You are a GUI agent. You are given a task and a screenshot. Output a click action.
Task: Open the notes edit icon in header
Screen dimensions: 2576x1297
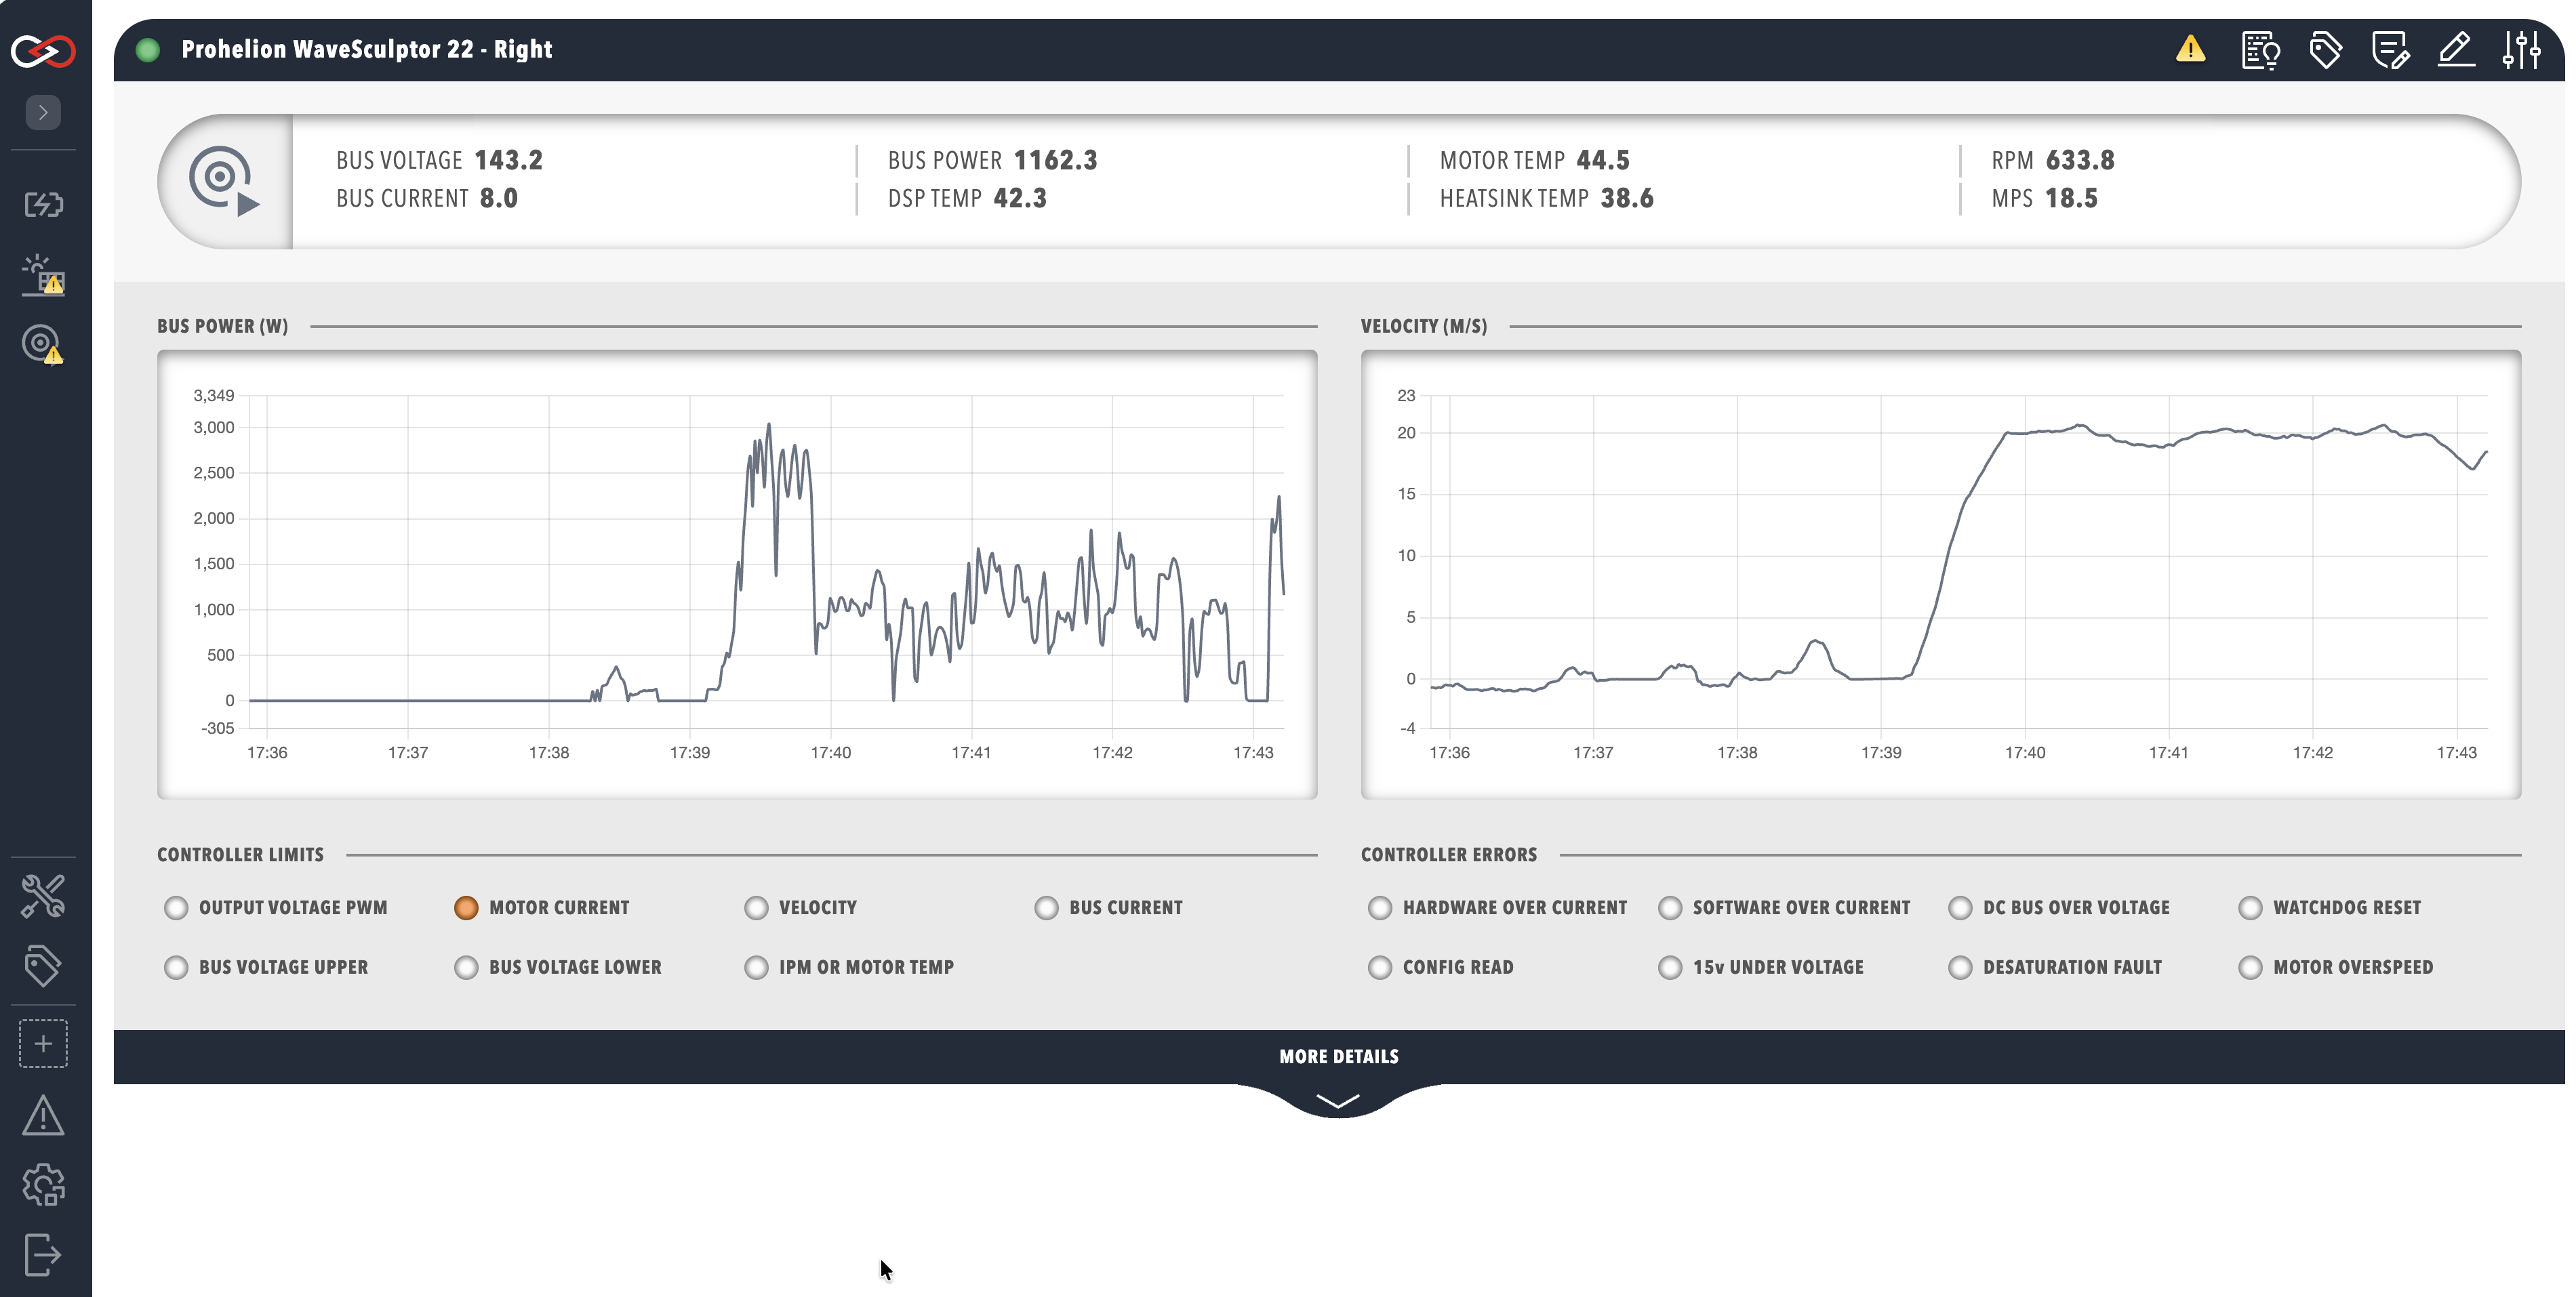coord(2391,50)
